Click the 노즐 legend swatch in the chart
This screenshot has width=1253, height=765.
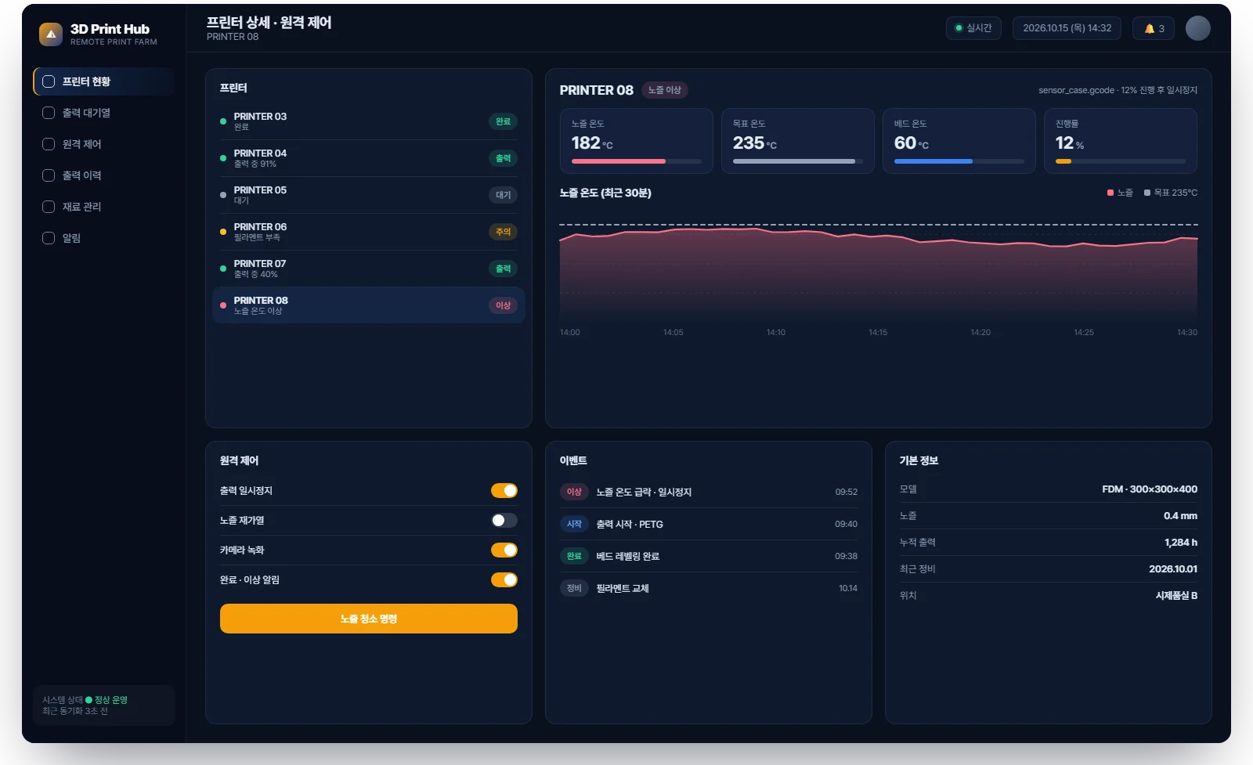pos(1110,193)
